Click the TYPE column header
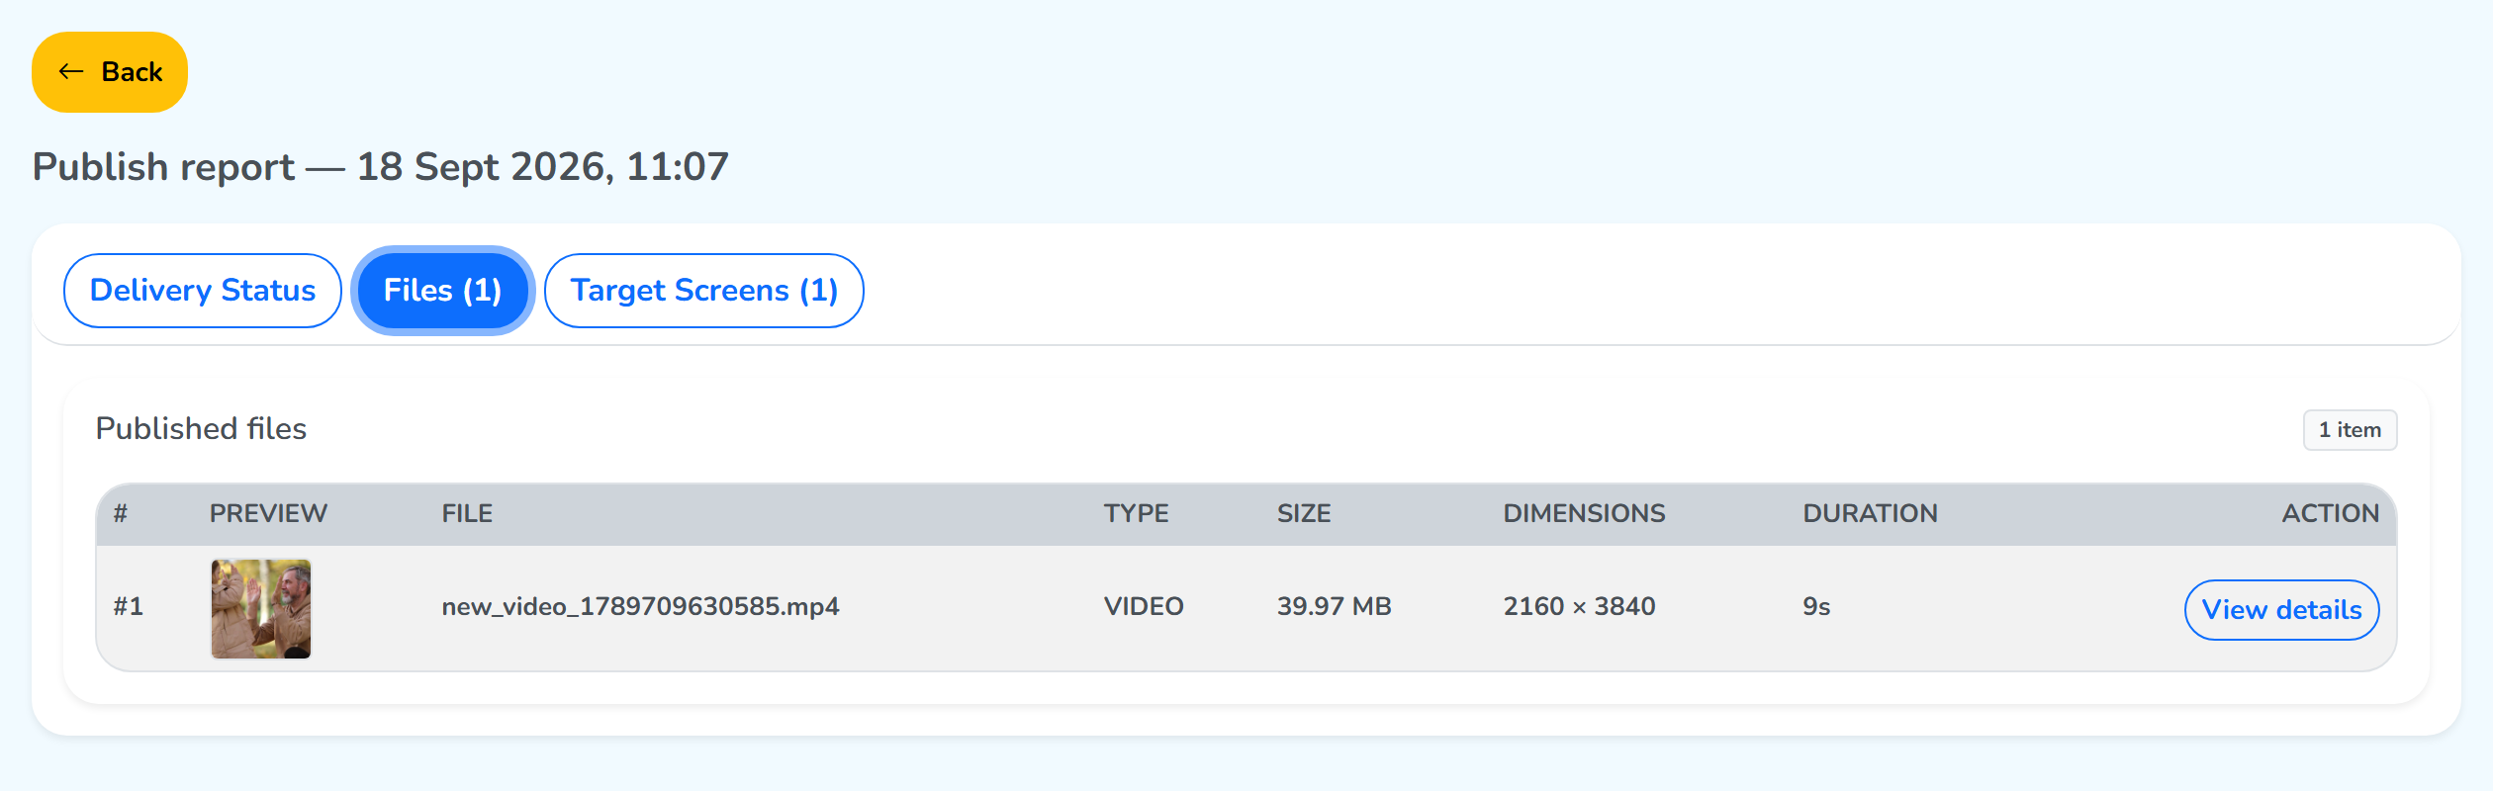Viewport: 2493px width, 791px height. [1136, 513]
